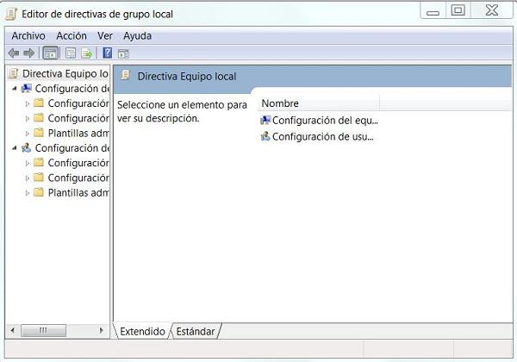Click the tree pane scrollbar right arrow

(102, 330)
